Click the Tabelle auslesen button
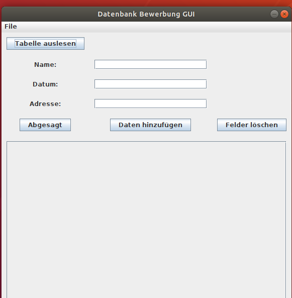The image size is (292, 298). click(45, 44)
